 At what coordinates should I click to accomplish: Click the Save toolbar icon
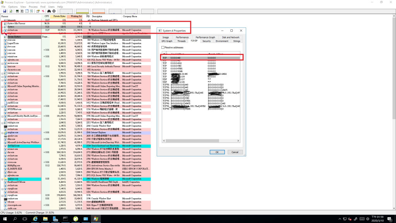5,11
